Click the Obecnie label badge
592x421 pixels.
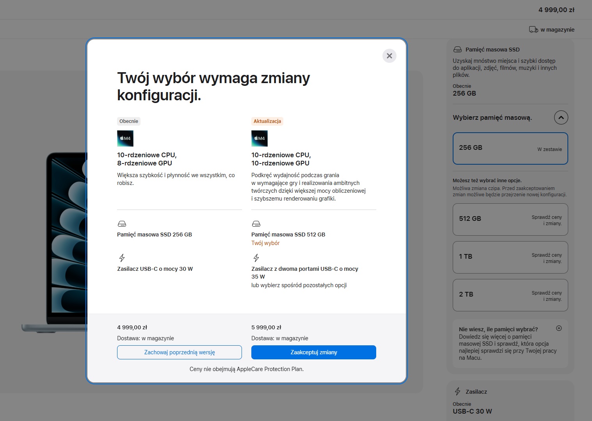click(129, 121)
